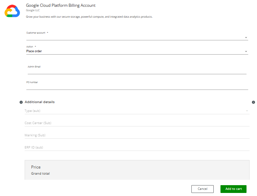Click the Google Cloud logo icon
This screenshot has height=196, width=257.
(x=12, y=11)
